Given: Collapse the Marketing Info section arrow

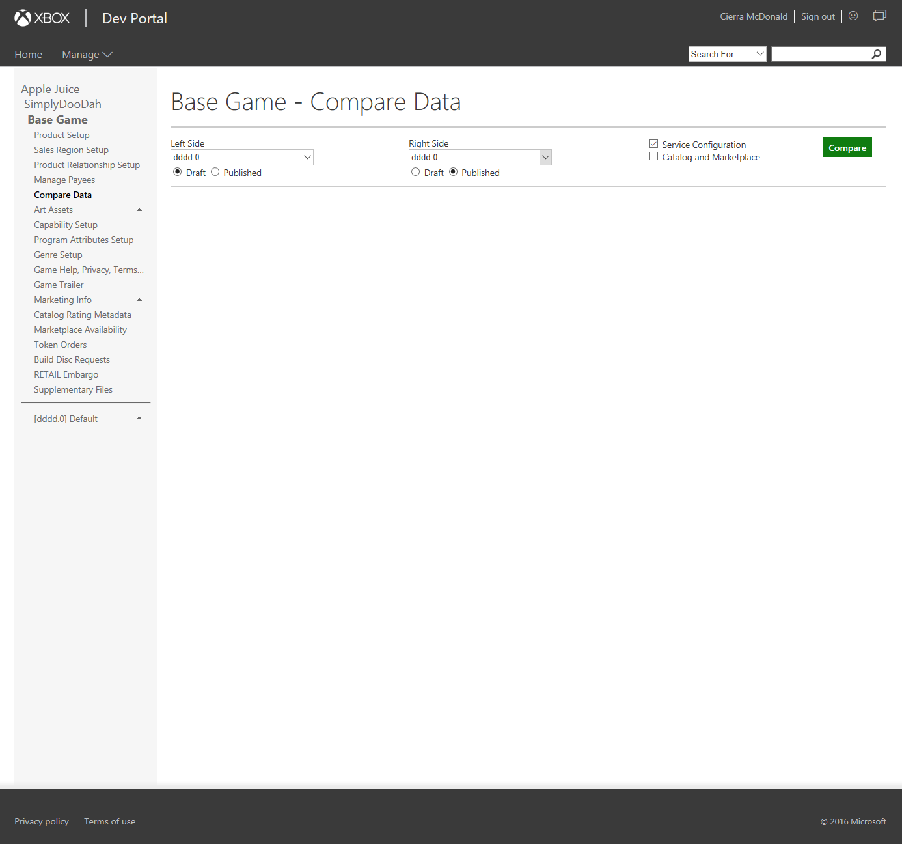Looking at the screenshot, I should tap(139, 300).
